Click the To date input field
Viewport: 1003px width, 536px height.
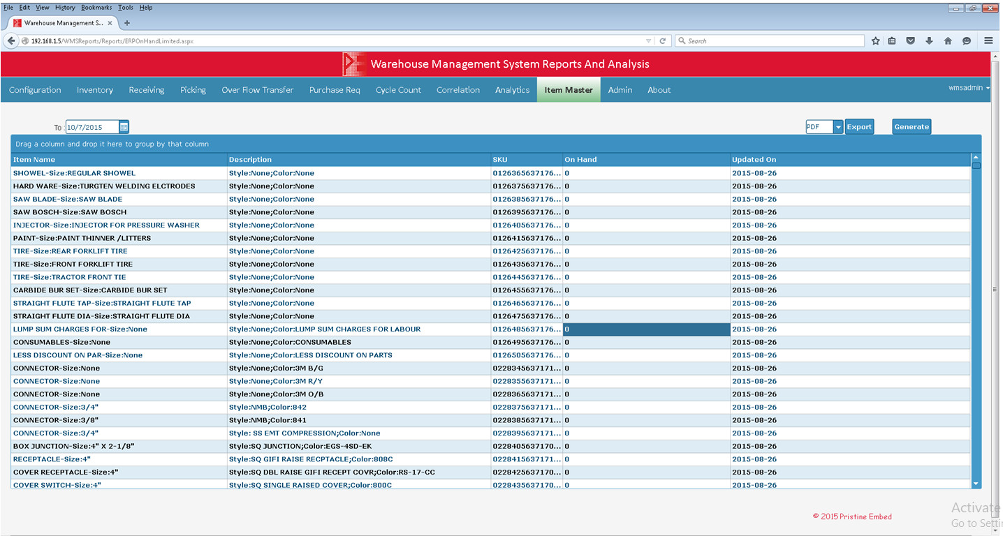point(92,127)
